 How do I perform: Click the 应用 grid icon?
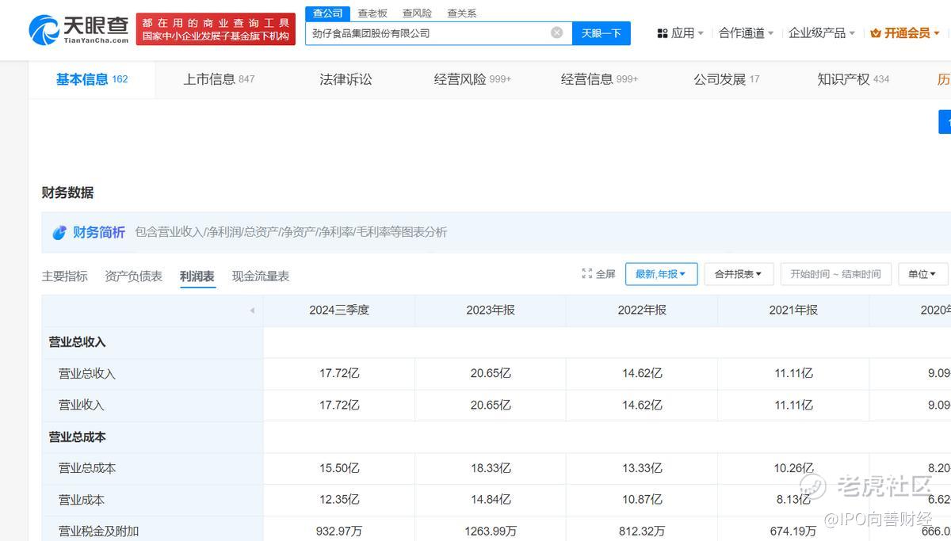coord(663,33)
